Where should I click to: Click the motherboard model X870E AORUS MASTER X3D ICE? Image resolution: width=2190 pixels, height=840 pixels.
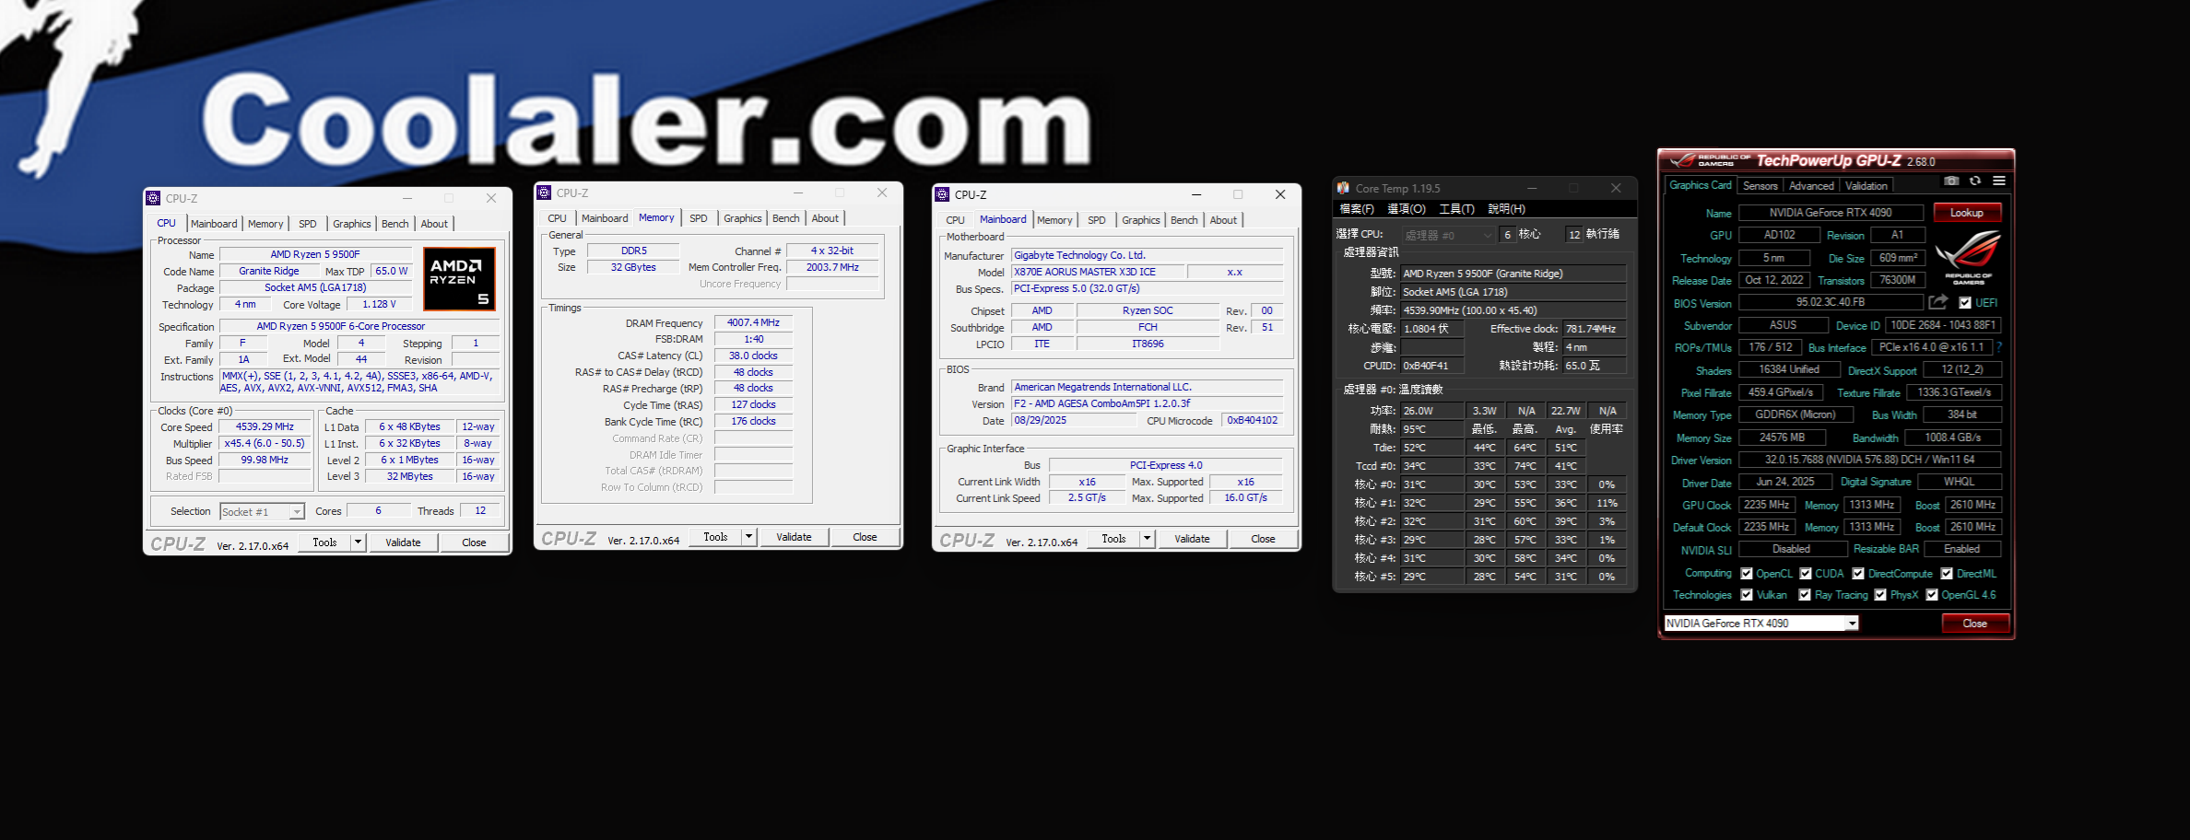point(1097,272)
